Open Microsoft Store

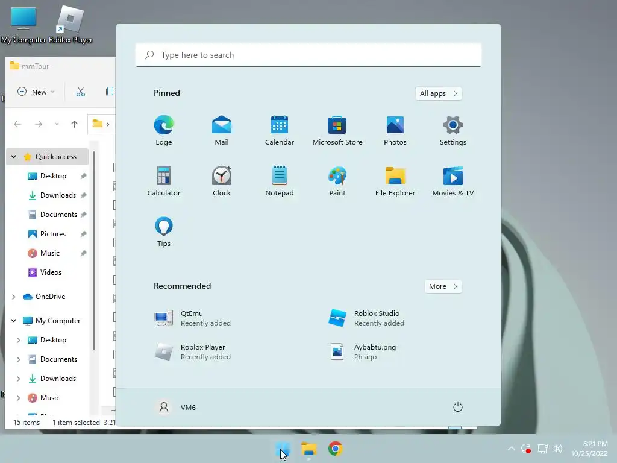point(337,130)
